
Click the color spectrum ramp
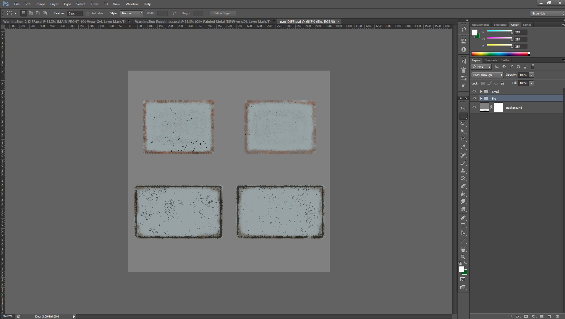[500, 54]
